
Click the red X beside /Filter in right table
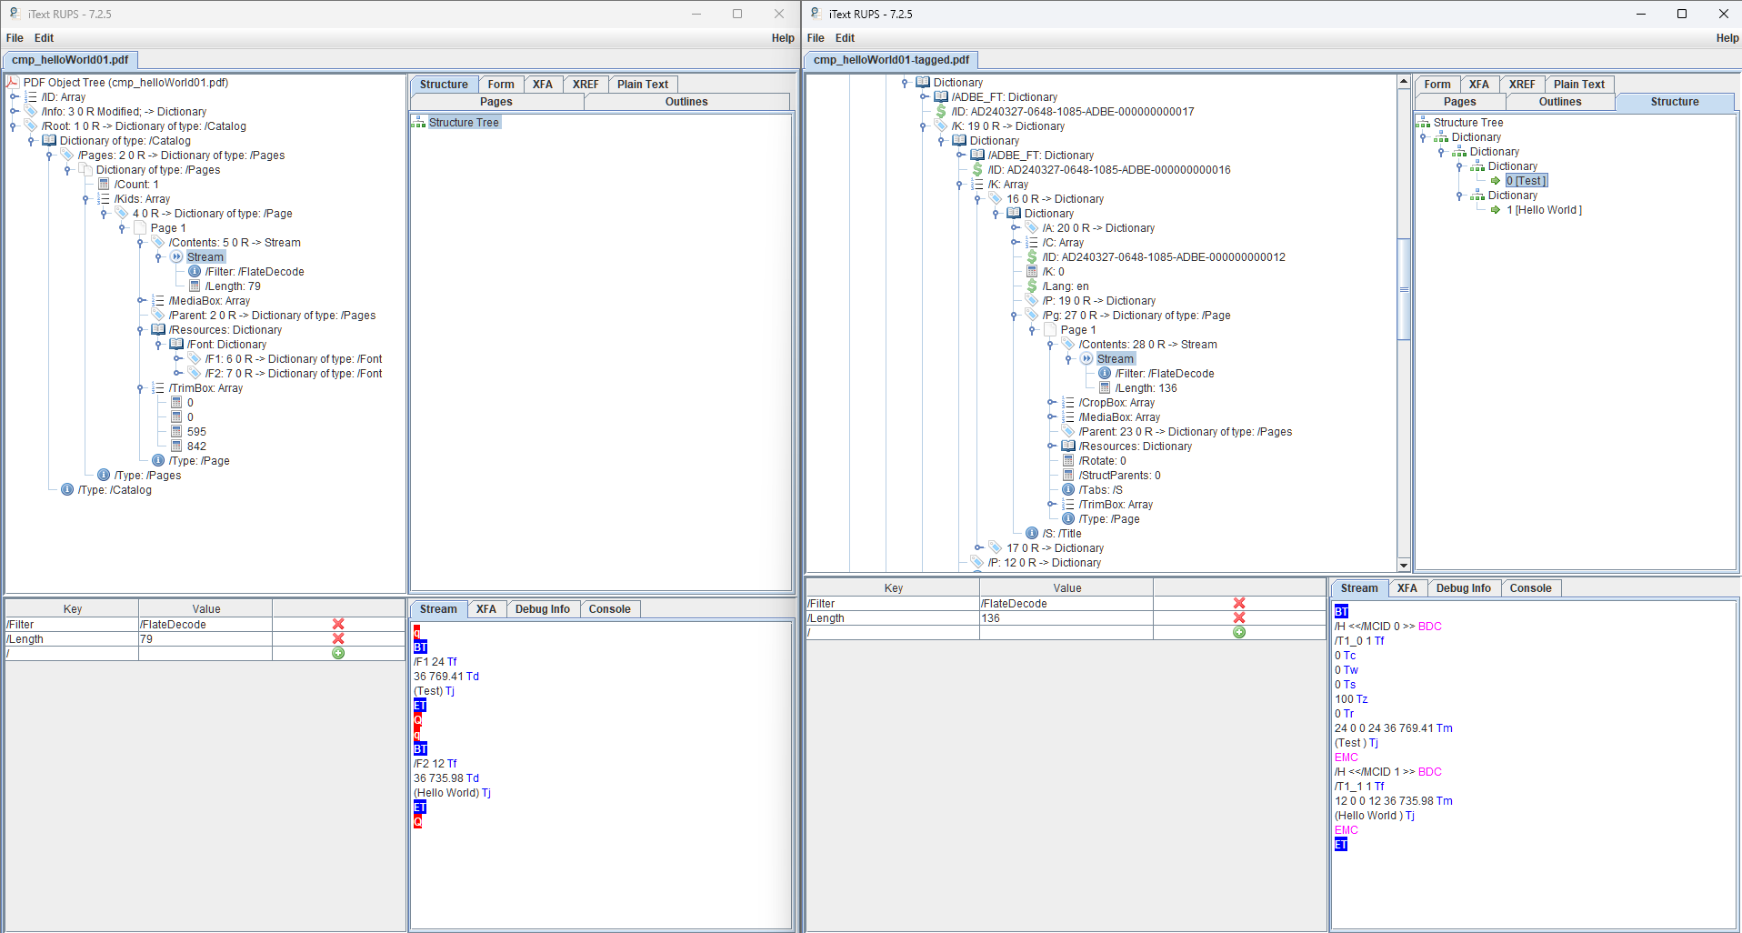click(x=1238, y=603)
